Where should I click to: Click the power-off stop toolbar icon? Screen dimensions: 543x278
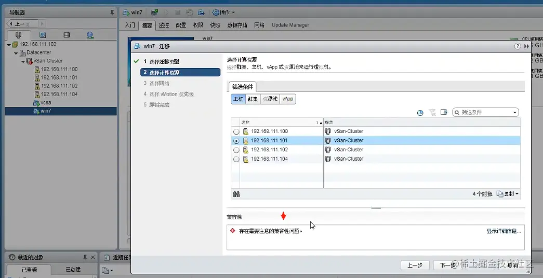point(178,12)
